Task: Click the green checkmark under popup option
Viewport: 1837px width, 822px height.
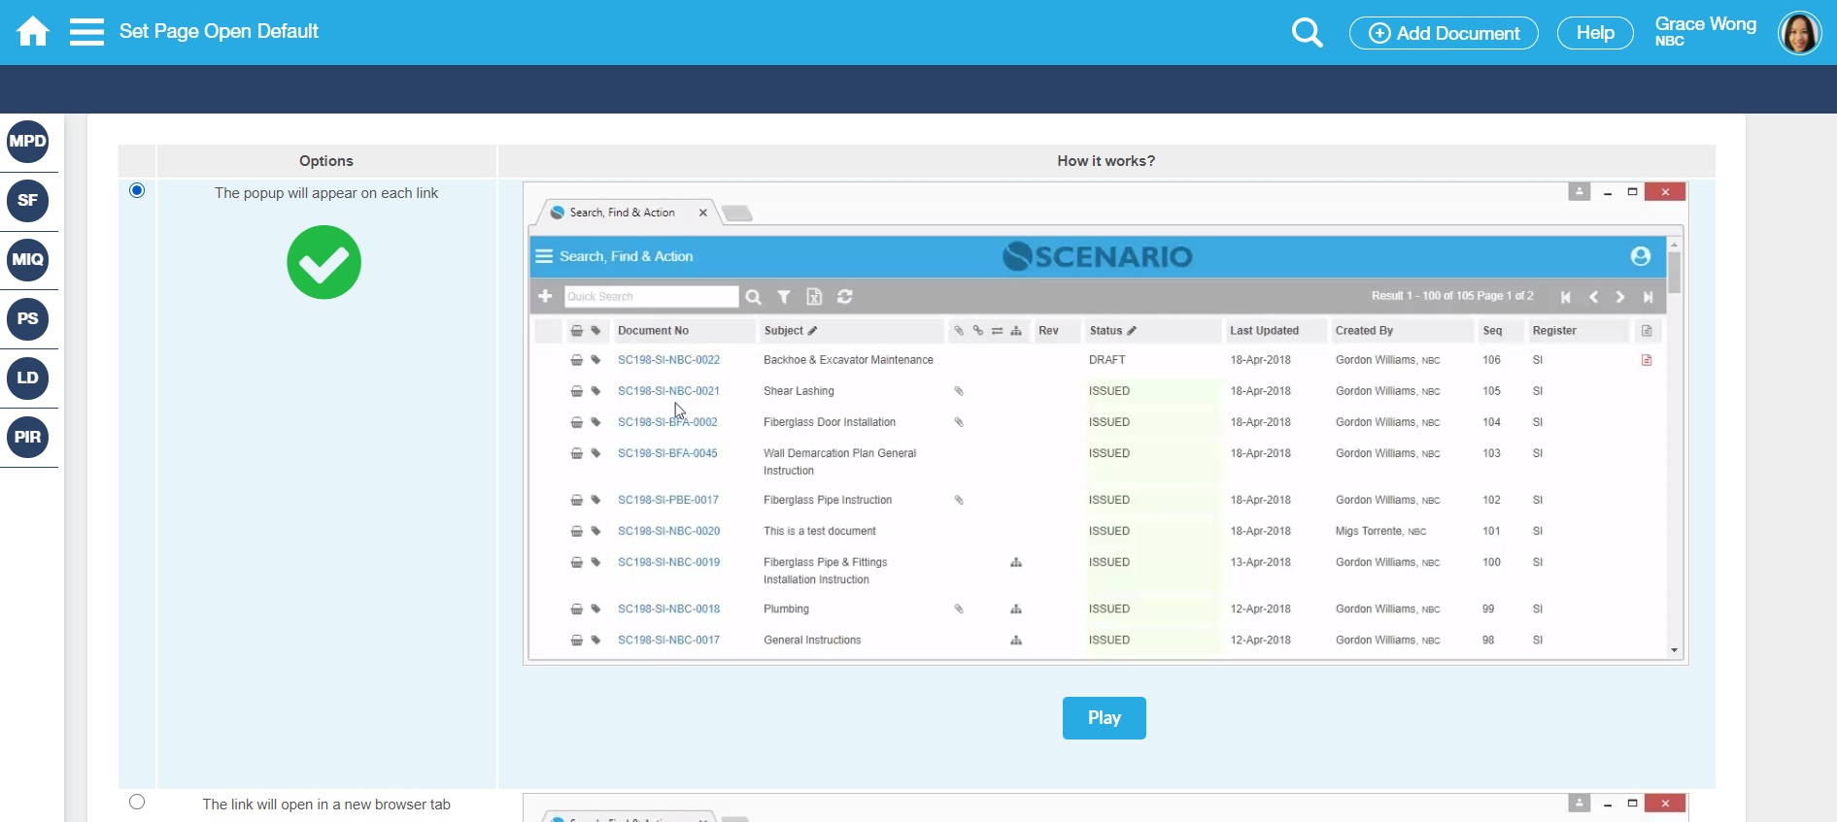Action: (x=324, y=263)
